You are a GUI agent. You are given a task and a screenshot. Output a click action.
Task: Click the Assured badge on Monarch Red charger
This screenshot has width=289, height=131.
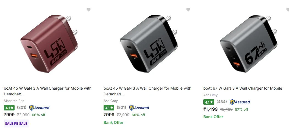pyautogui.click(x=39, y=108)
